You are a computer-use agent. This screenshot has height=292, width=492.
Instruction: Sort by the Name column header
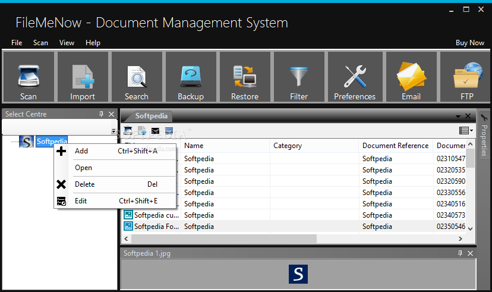tap(225, 146)
